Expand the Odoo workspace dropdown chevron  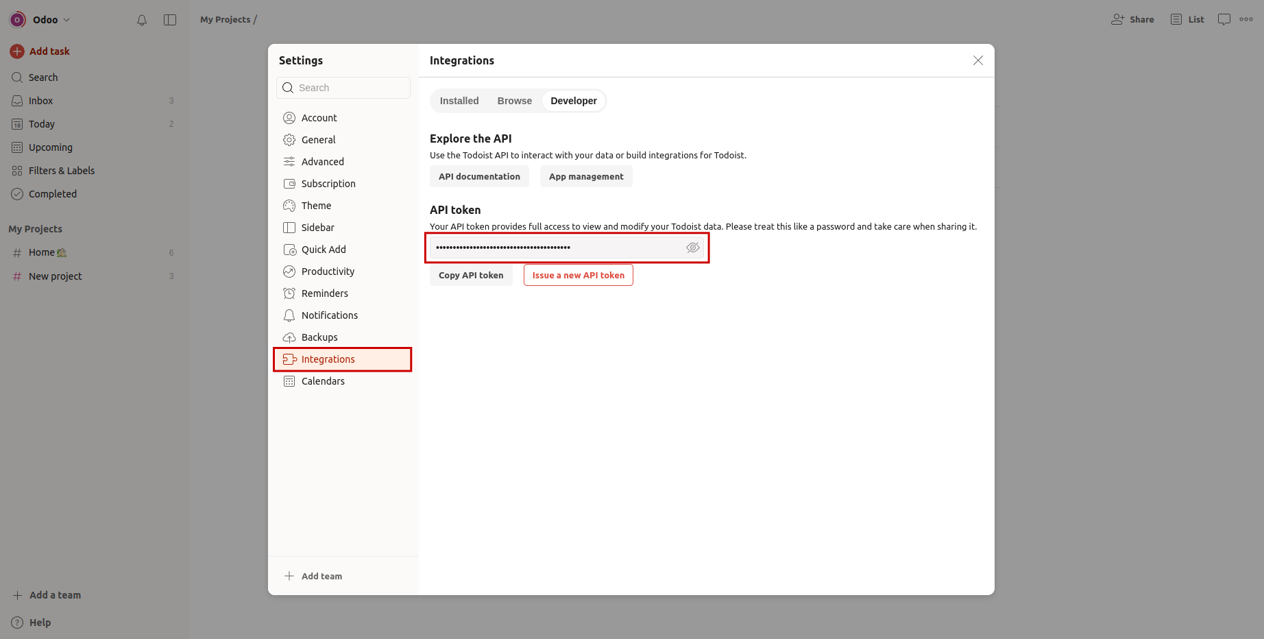click(66, 20)
